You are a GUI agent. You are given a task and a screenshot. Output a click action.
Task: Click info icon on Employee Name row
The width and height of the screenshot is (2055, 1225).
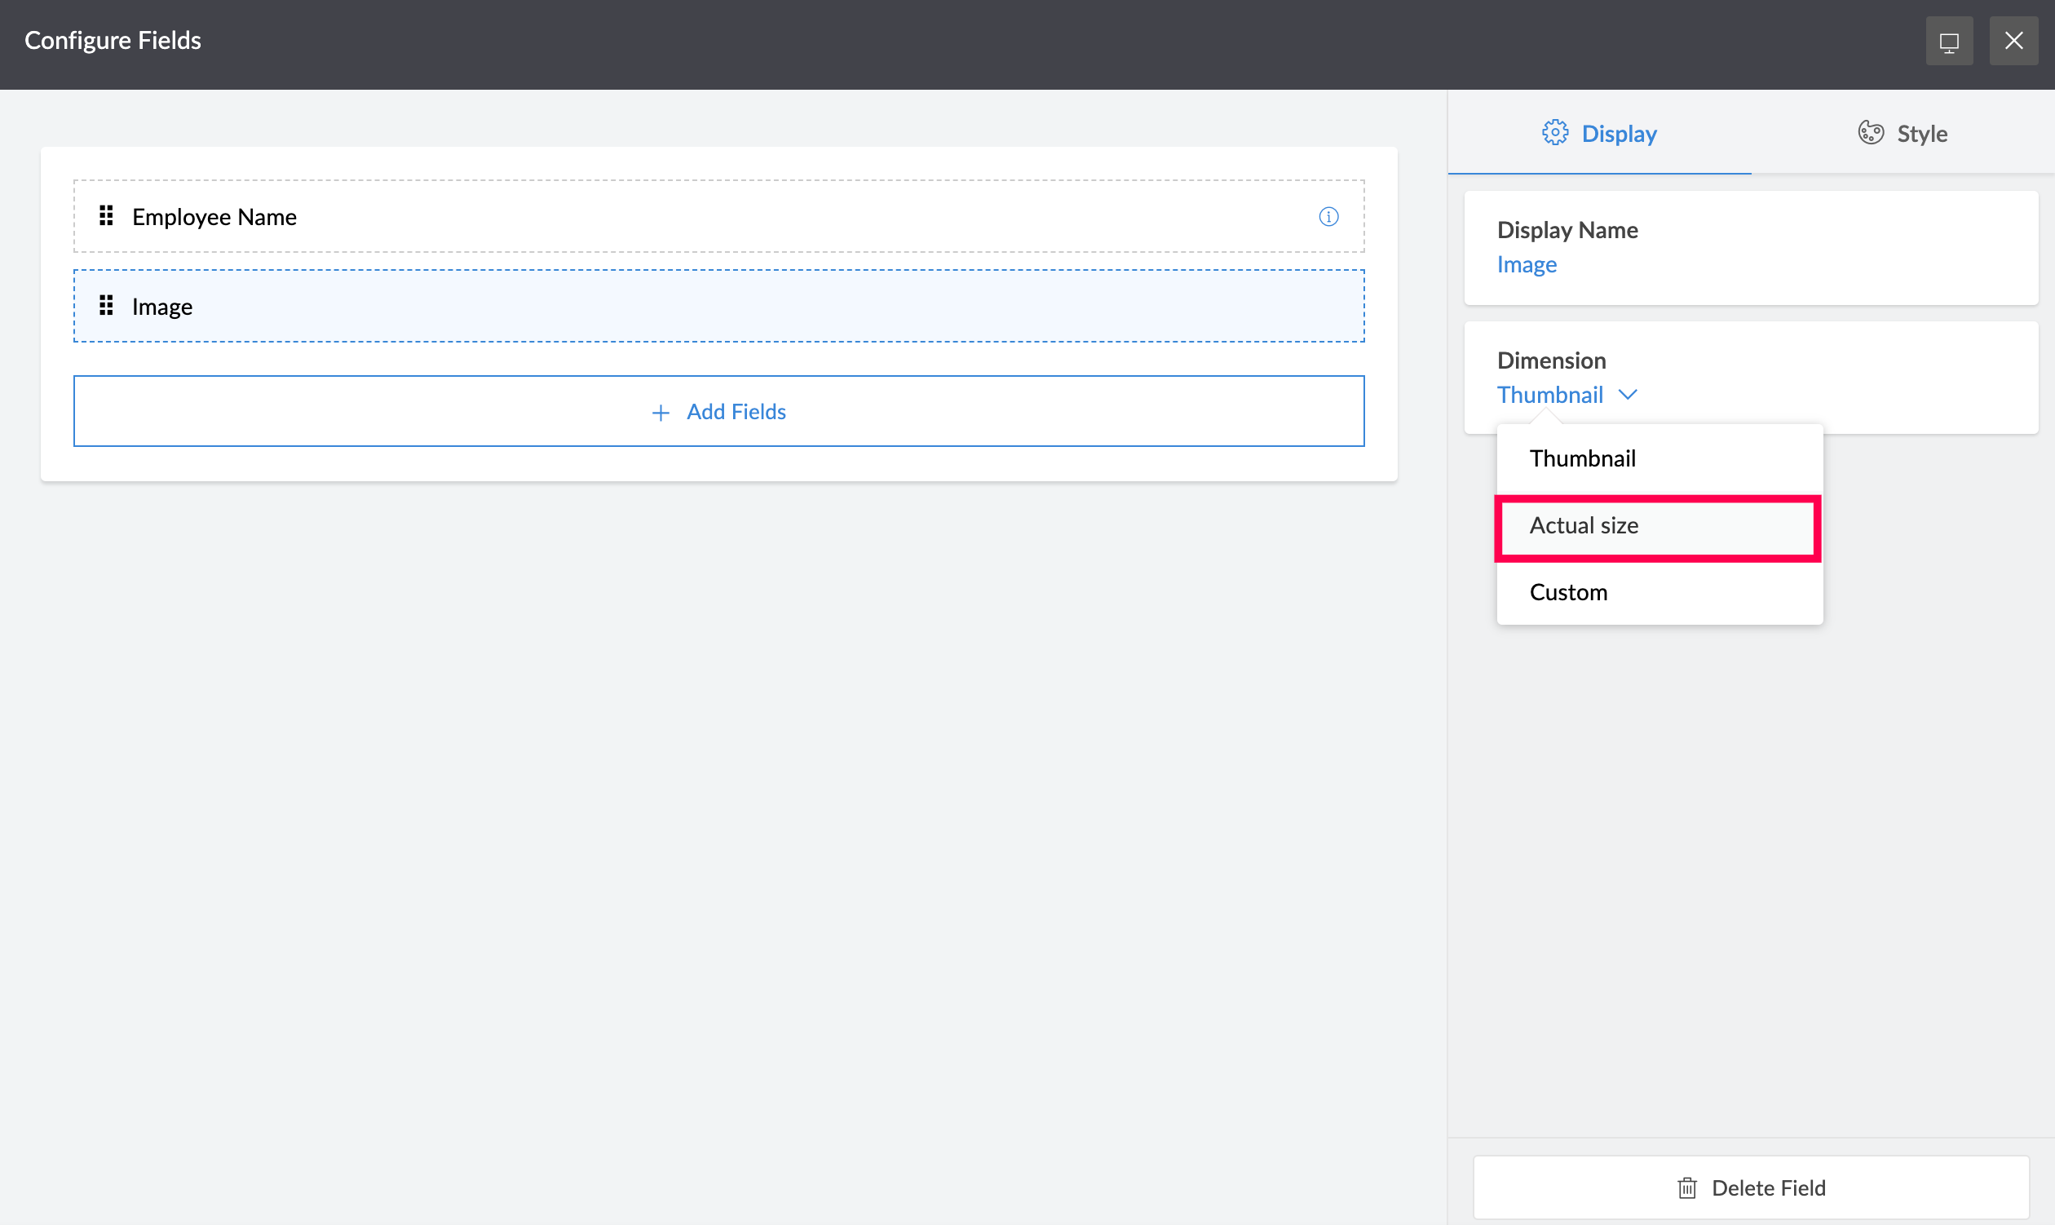point(1328,216)
